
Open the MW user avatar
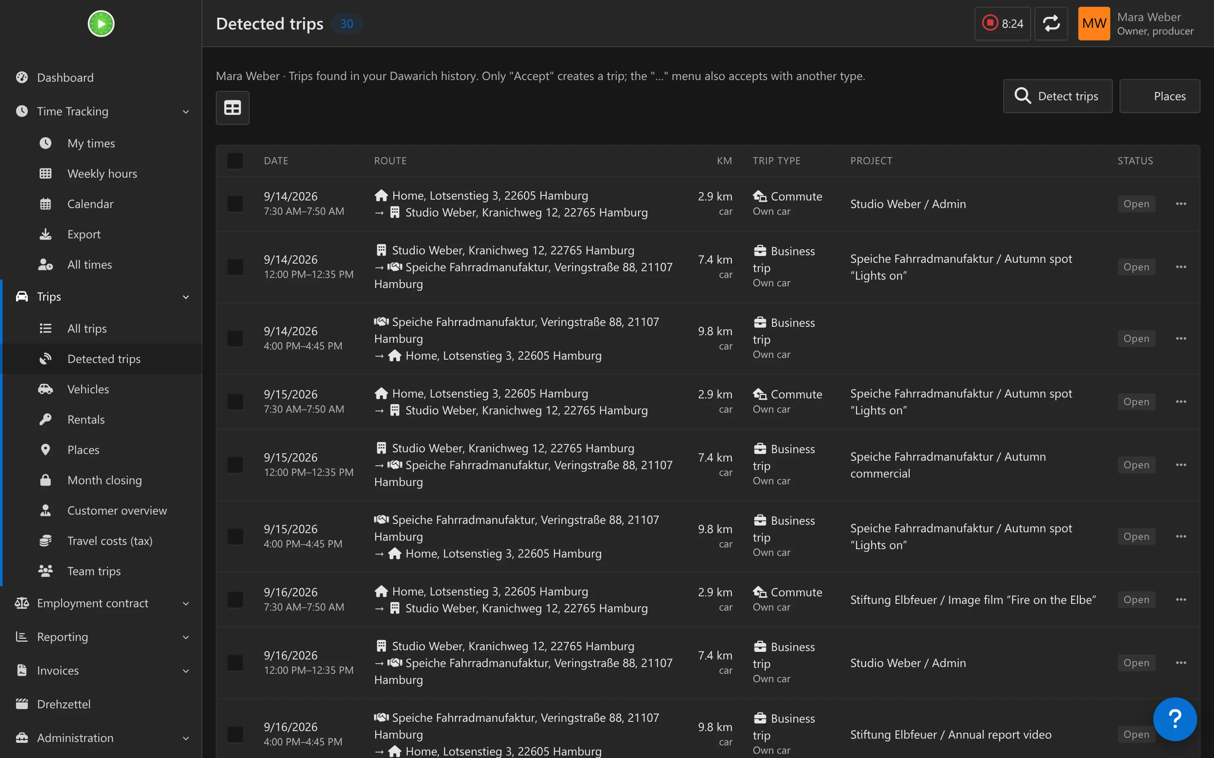point(1093,24)
